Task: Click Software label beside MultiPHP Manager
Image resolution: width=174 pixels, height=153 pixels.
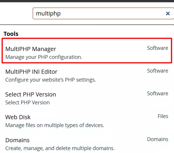Action: [x=158, y=48]
